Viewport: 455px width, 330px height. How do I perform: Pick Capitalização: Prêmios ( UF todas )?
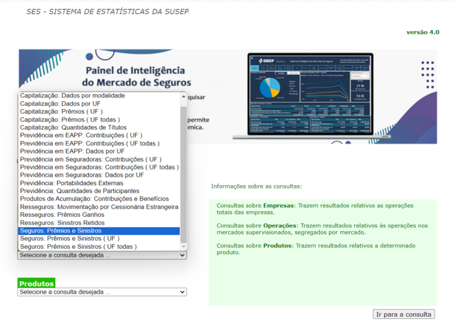(x=99, y=120)
